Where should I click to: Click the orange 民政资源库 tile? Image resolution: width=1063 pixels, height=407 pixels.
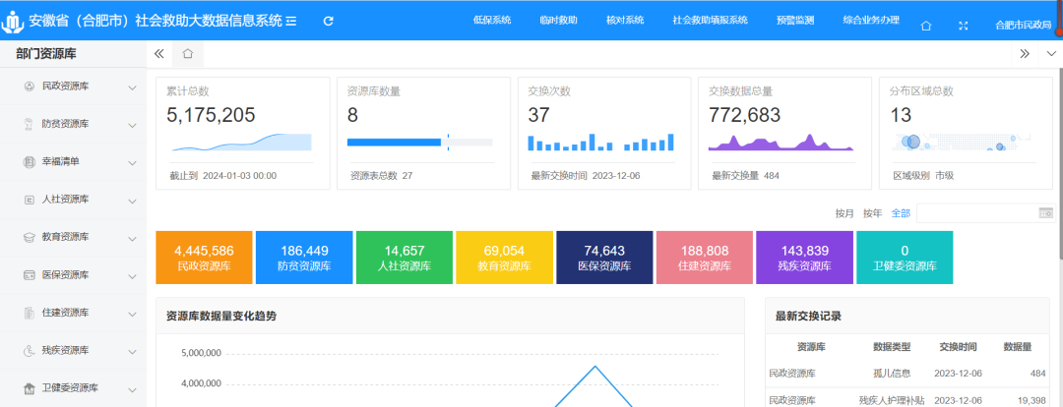[x=204, y=258]
